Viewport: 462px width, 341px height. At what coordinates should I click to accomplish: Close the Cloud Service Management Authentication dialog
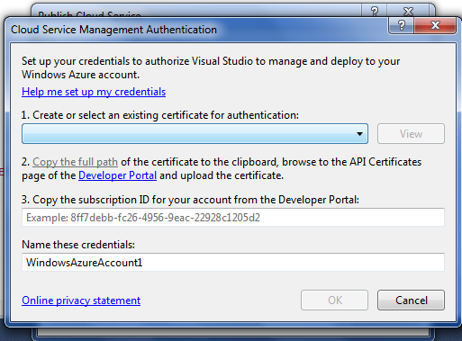click(435, 25)
